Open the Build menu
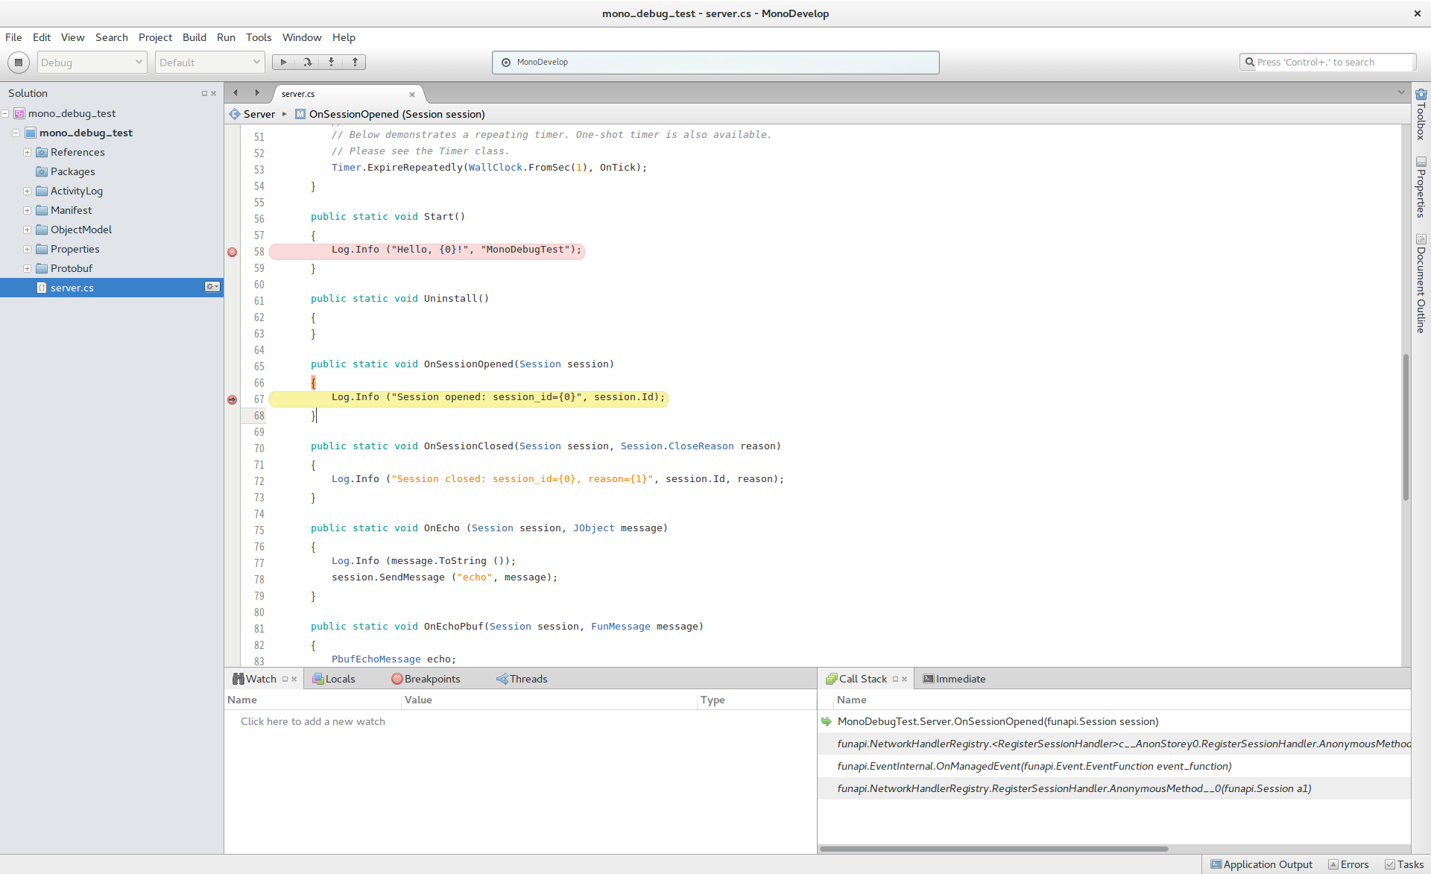 click(195, 37)
